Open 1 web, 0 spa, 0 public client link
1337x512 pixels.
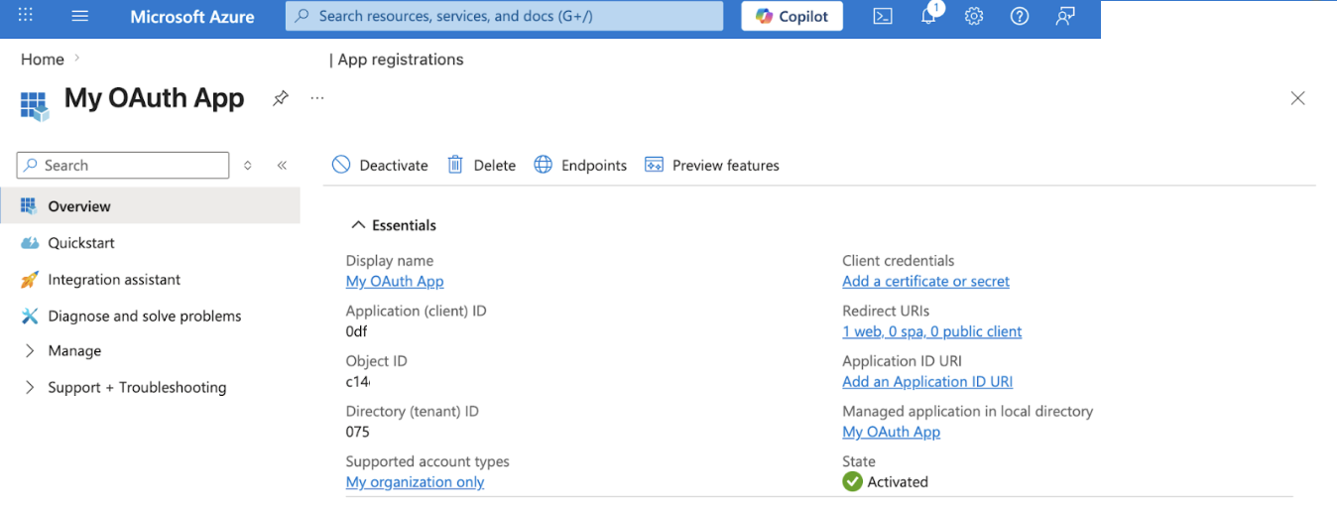(x=932, y=332)
